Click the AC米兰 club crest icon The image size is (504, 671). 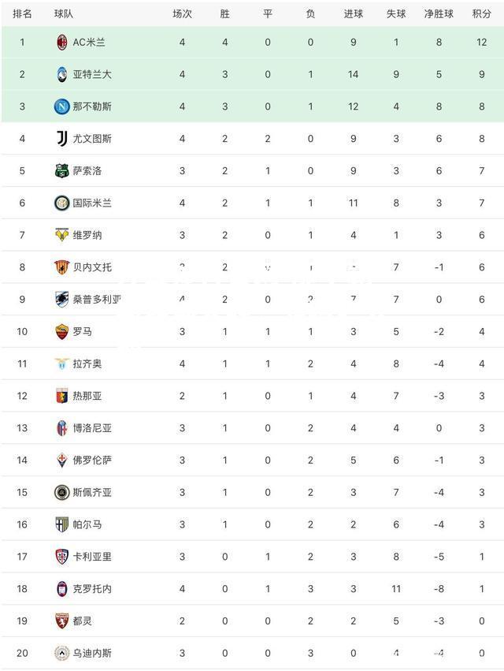62,43
